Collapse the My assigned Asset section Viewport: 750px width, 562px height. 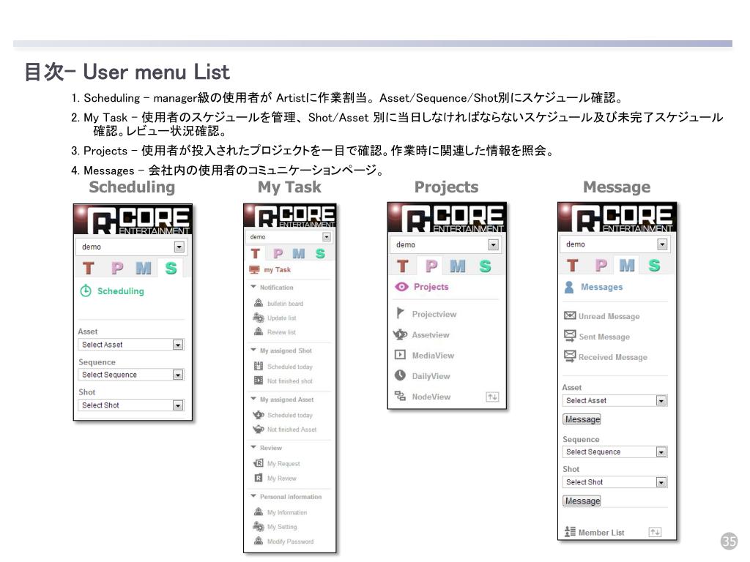[x=253, y=399]
